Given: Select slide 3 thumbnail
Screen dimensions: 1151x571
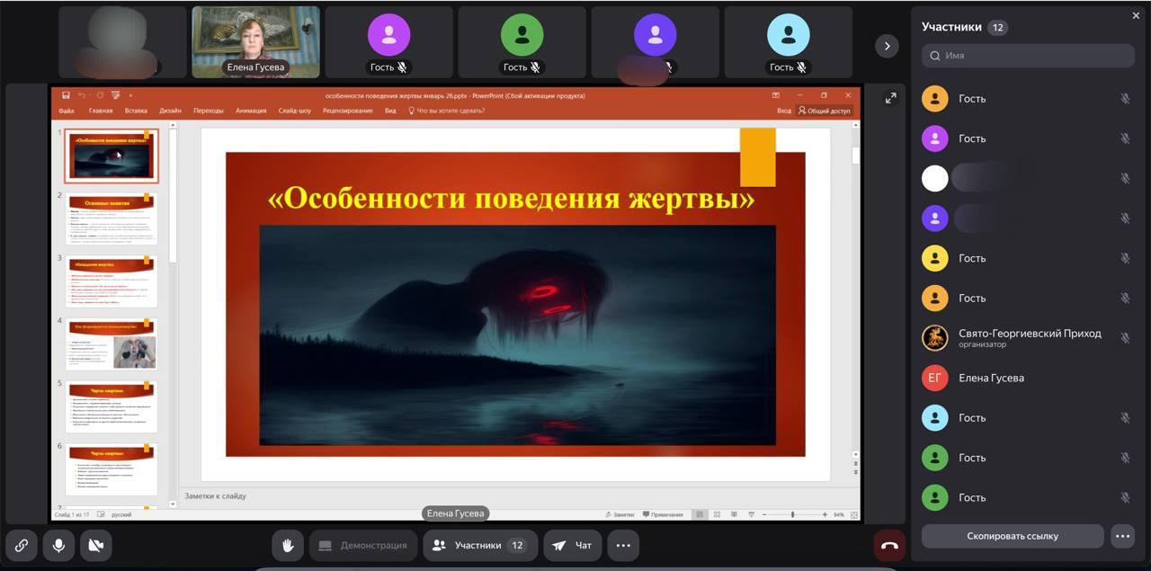Looking at the screenshot, I should coord(112,281).
